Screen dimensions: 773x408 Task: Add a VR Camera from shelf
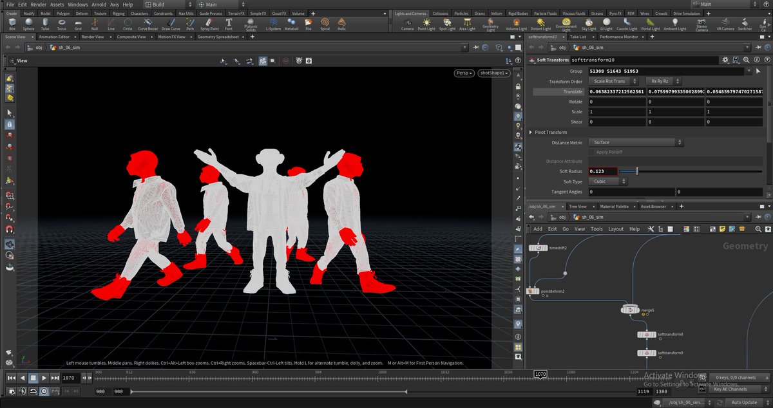pos(725,24)
